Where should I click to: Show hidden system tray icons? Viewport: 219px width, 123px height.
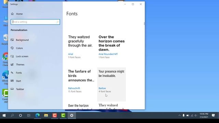point(179,115)
